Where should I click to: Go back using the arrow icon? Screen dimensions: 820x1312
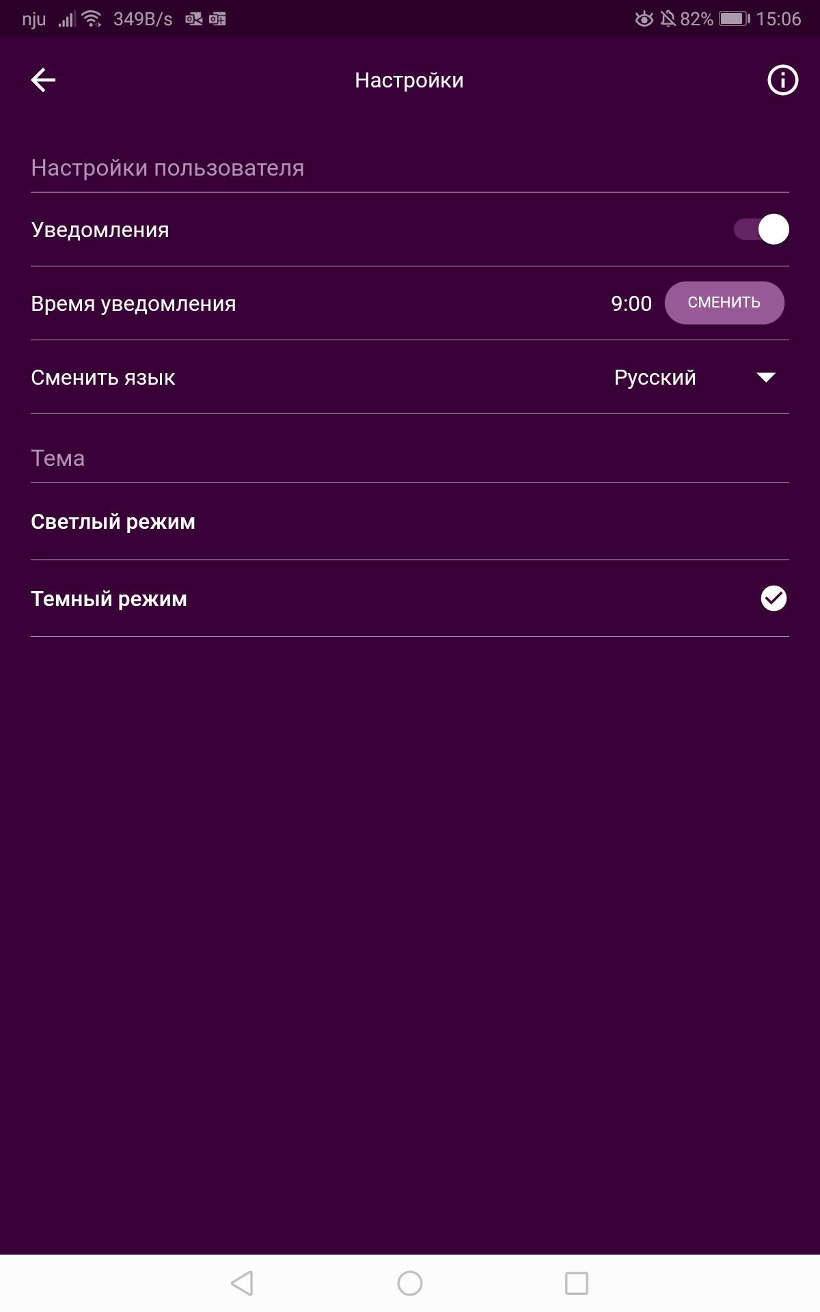pyautogui.click(x=43, y=80)
